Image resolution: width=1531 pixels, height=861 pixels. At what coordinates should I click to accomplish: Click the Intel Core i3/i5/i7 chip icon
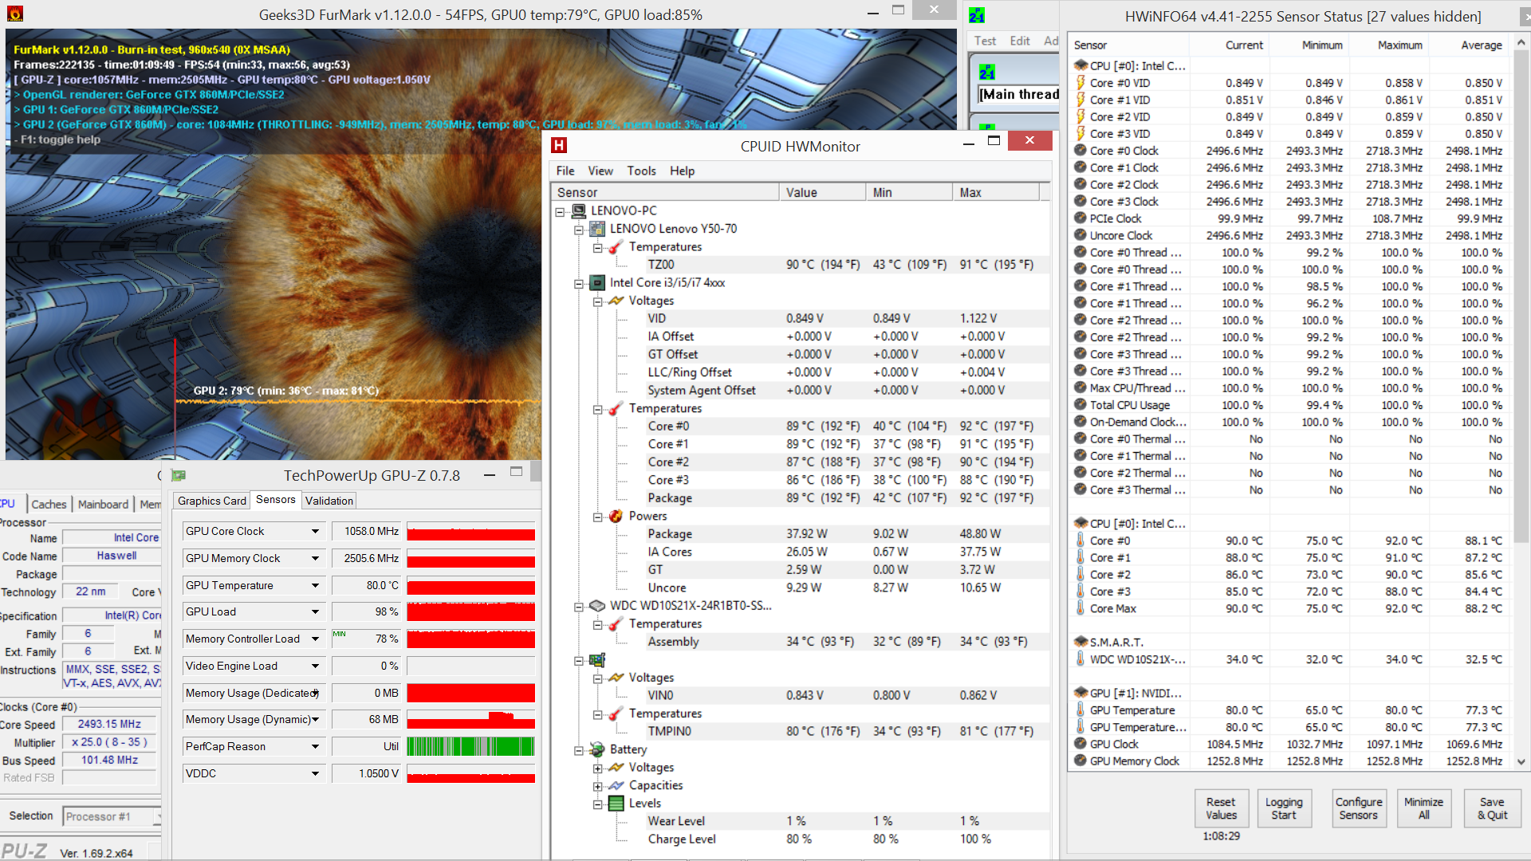597,283
